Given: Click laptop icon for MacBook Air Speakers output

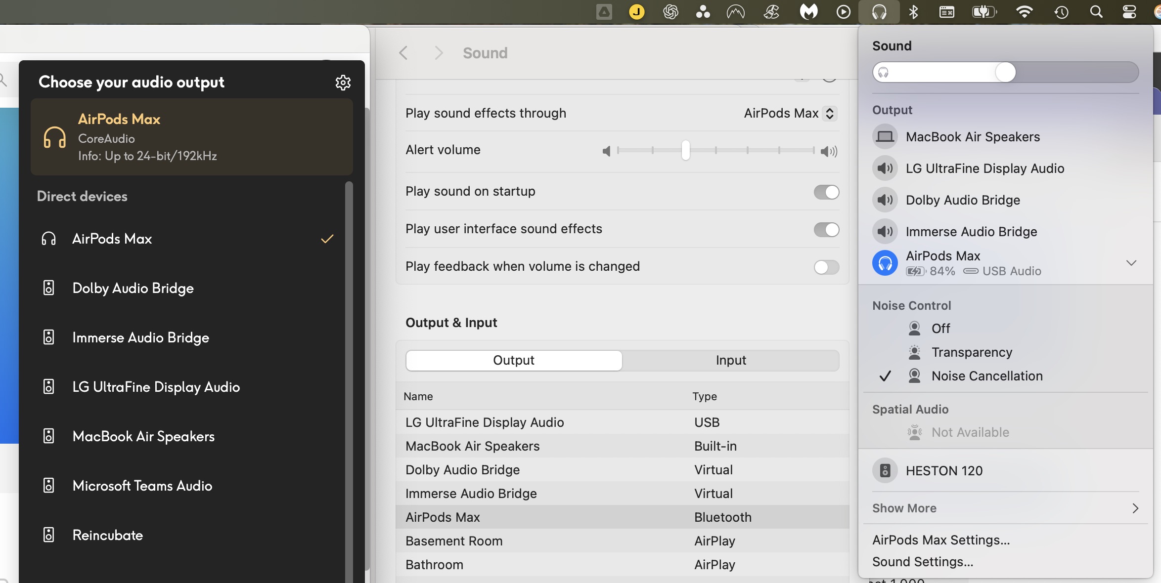Looking at the screenshot, I should (885, 137).
